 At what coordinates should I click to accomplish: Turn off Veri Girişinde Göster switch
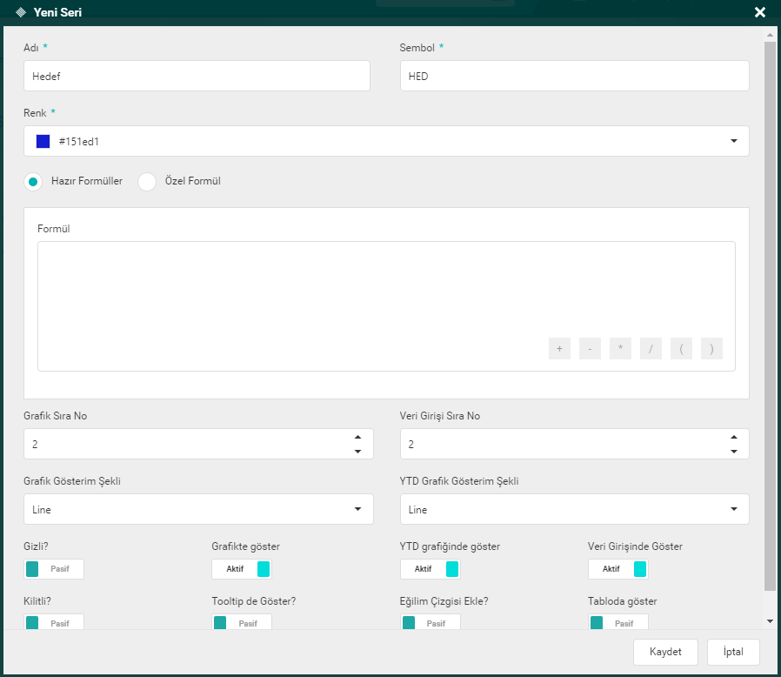618,569
